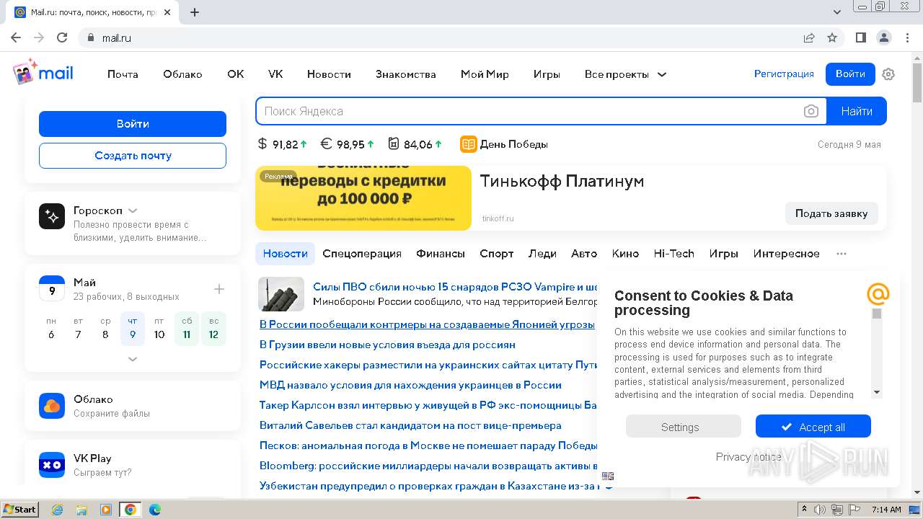This screenshot has width=923, height=519.
Task: Open OK in top navigation
Action: (x=236, y=74)
